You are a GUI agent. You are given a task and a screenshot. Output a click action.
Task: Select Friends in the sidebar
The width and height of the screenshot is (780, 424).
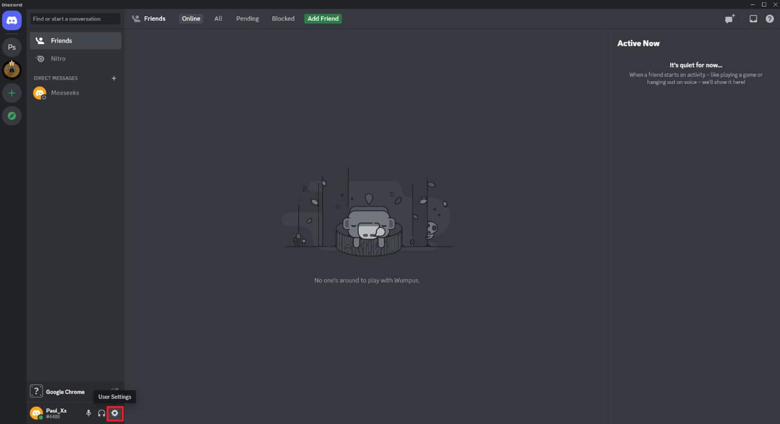pyautogui.click(x=76, y=41)
